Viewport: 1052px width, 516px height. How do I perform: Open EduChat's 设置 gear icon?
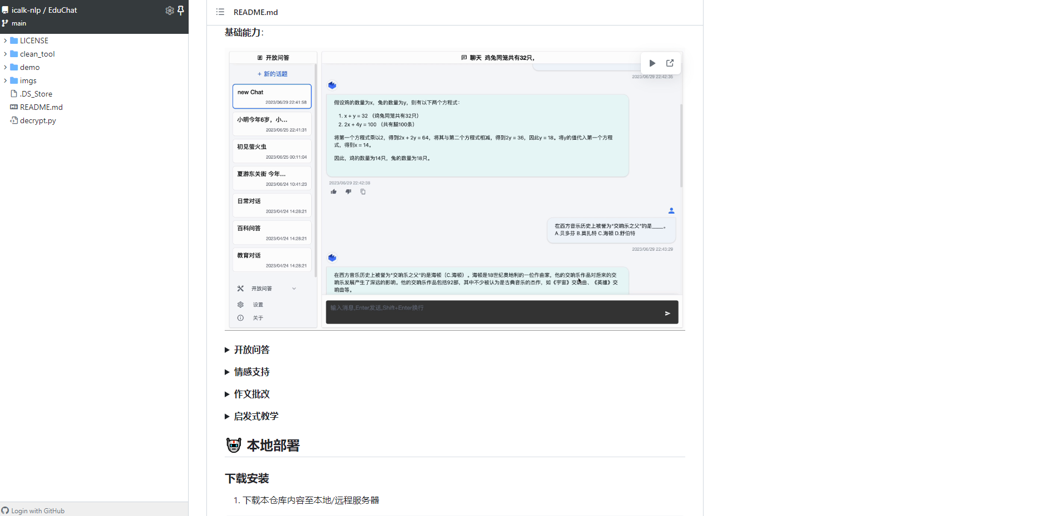click(240, 304)
